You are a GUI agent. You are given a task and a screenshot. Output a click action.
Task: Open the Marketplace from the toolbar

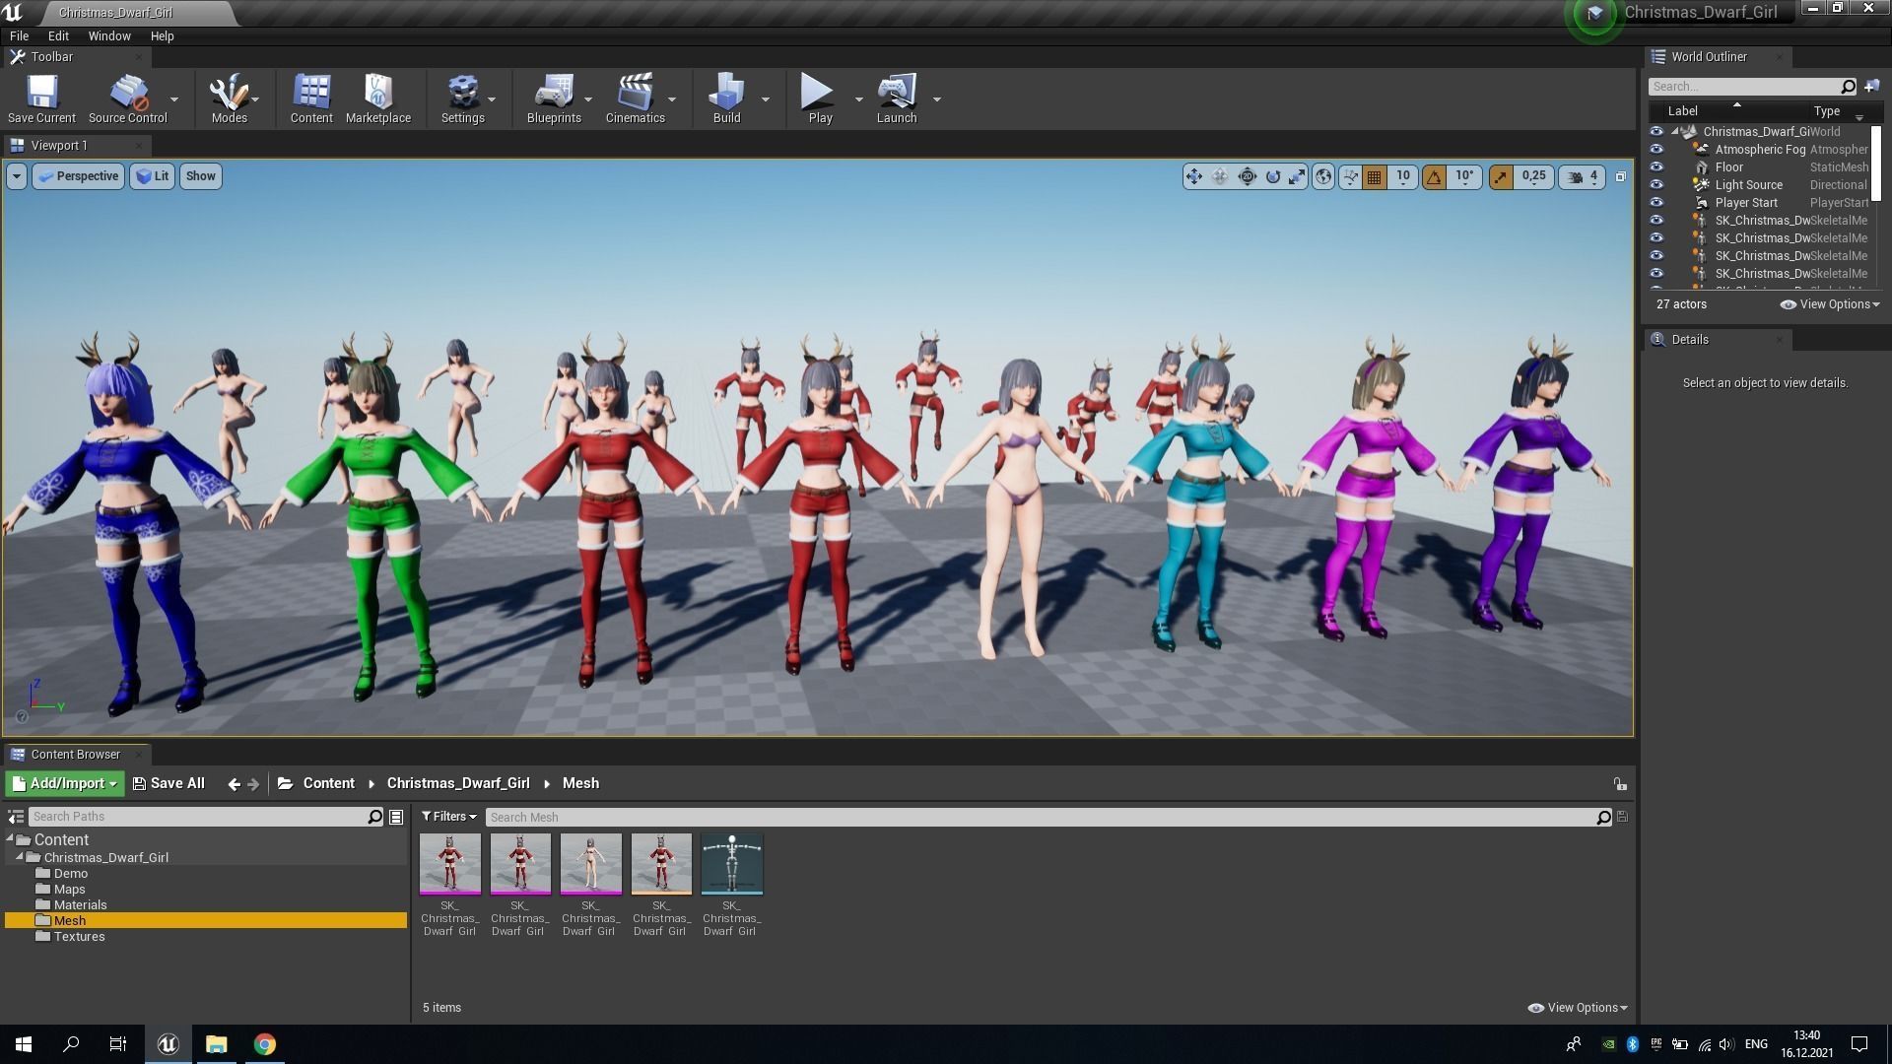pos(378,94)
